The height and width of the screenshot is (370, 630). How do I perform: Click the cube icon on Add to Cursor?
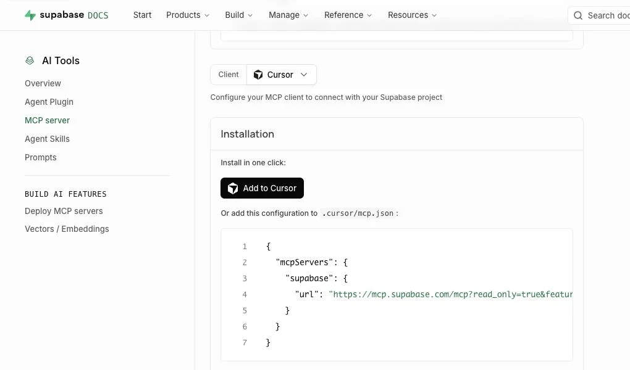coord(233,188)
